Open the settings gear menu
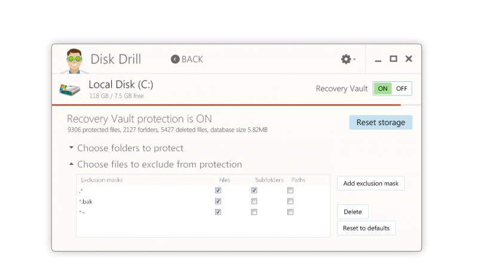The height and width of the screenshot is (279, 478). [x=348, y=59]
